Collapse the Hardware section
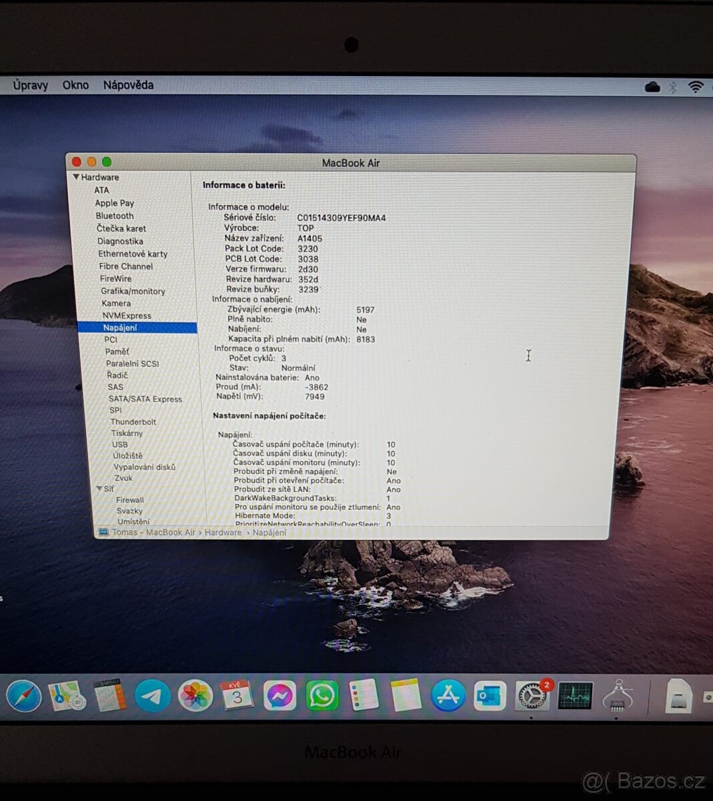Viewport: 713px width, 801px height. [77, 177]
